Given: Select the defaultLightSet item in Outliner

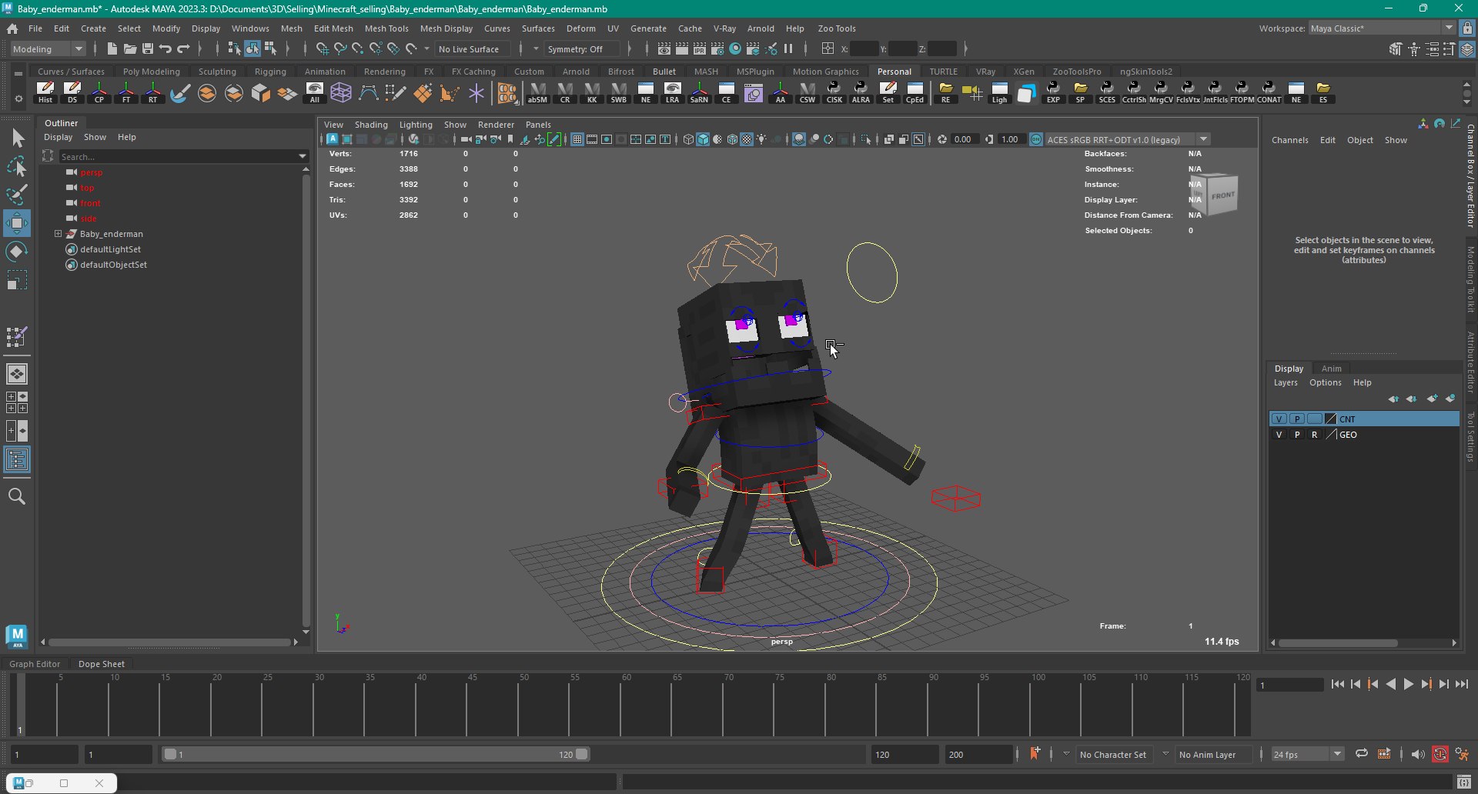Looking at the screenshot, I should [110, 249].
